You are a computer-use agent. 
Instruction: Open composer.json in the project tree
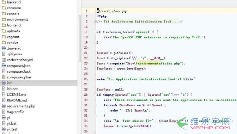19,66
